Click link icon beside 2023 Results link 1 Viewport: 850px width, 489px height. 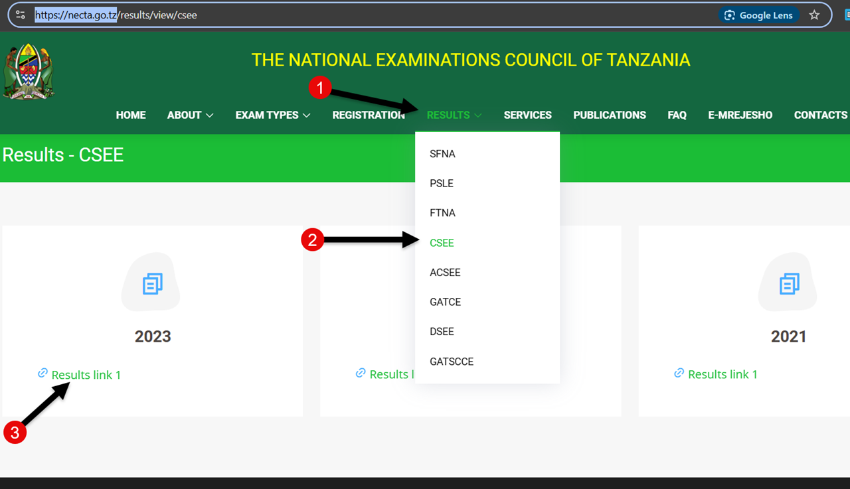point(42,374)
